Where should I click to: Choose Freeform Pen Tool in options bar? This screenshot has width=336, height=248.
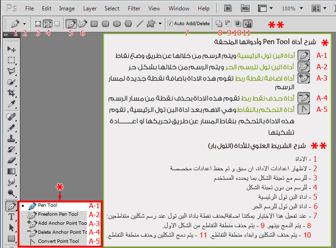point(83,24)
